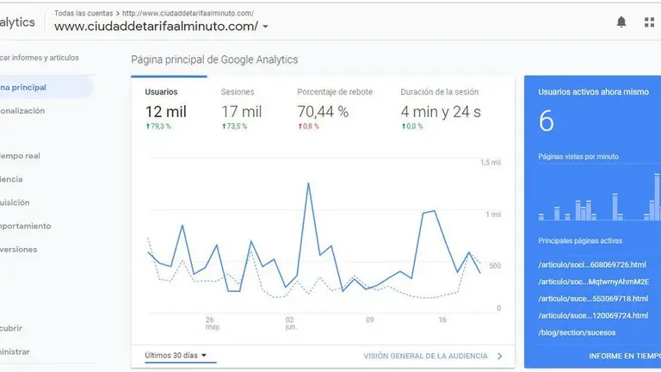Expand the website property dropdown arrow
The image size is (661, 372).
(265, 27)
